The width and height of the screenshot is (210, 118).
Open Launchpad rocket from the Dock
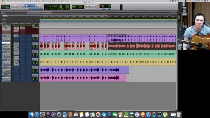(x=59, y=115)
